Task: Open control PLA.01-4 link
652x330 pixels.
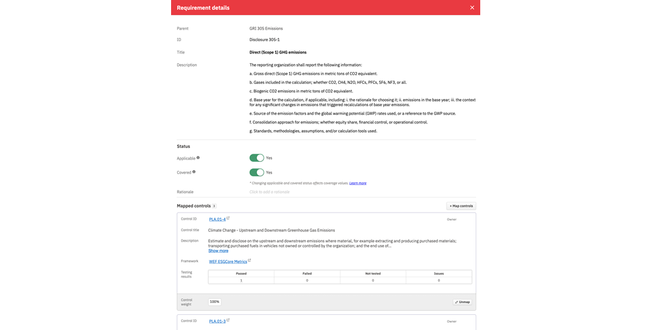Action: pos(217,219)
